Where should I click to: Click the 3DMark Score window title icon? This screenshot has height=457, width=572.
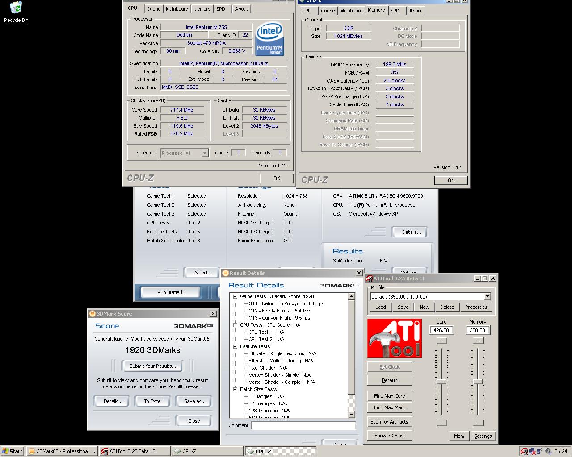pyautogui.click(x=92, y=314)
